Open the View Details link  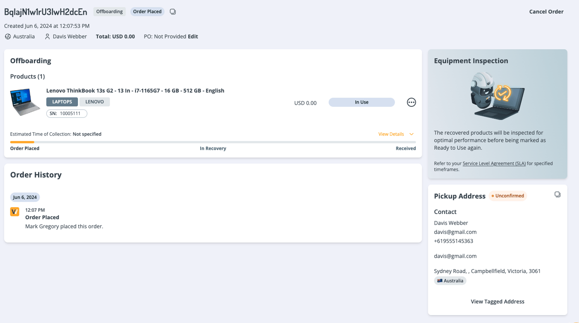tap(391, 134)
